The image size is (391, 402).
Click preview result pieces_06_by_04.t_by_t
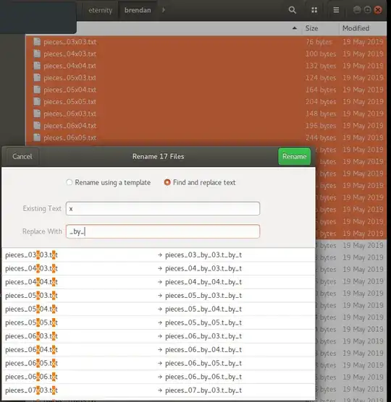coord(203,350)
